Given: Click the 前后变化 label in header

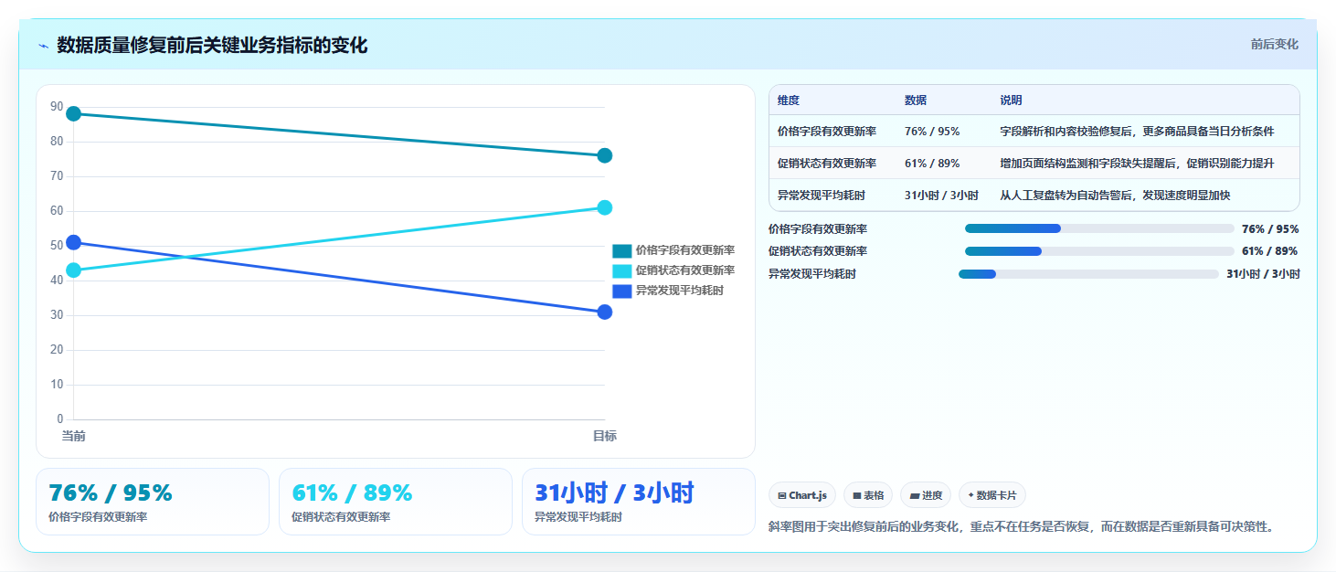Looking at the screenshot, I should 1274,44.
